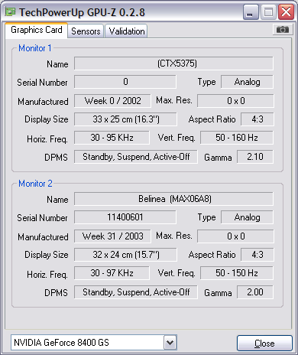Select the 50 - 150 Hz field
This screenshot has height=355, width=298.
click(237, 273)
